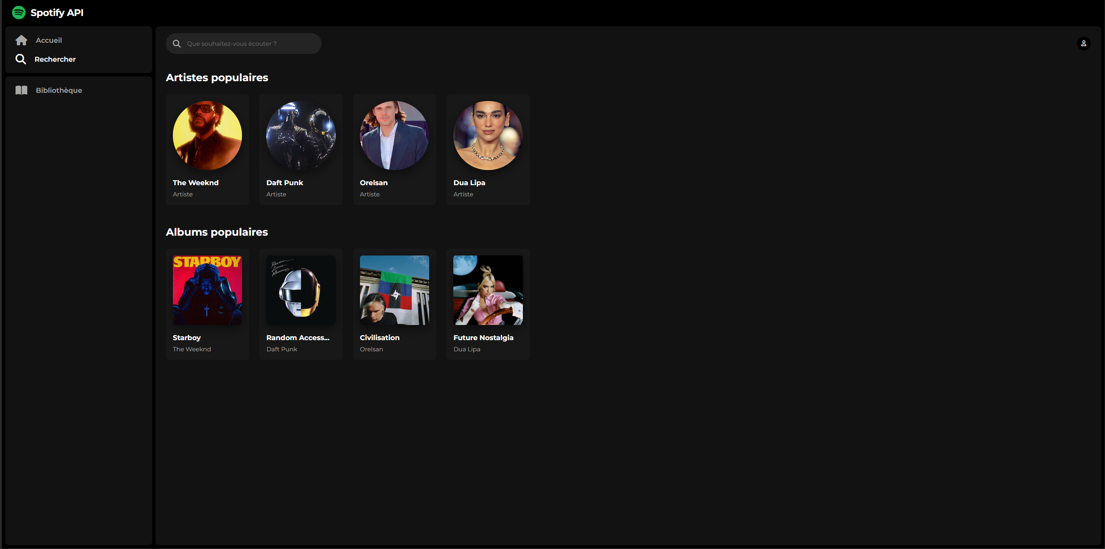Click the Bibliothèque book icon
Screen dimensions: 1105x549
[21, 90]
